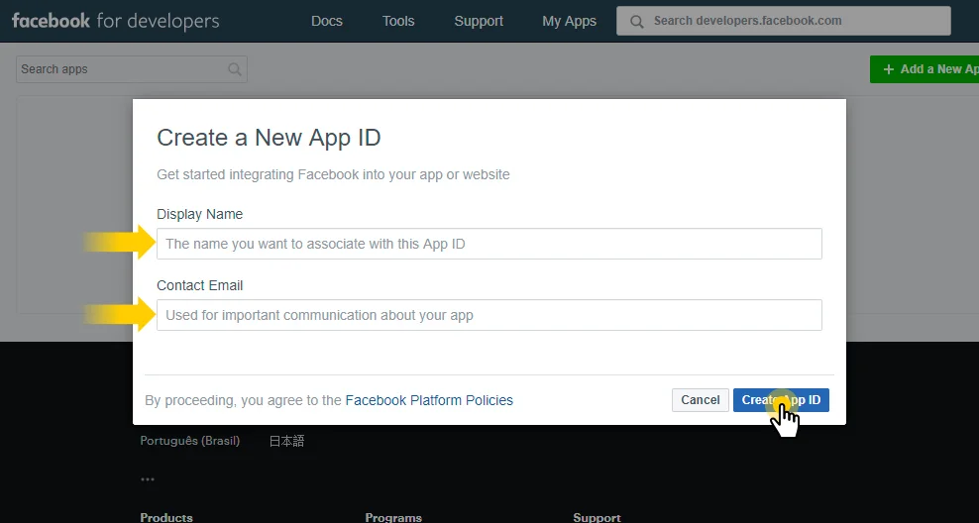Focus the Search apps field
Screen dimensions: 979x523
pyautogui.click(x=132, y=69)
